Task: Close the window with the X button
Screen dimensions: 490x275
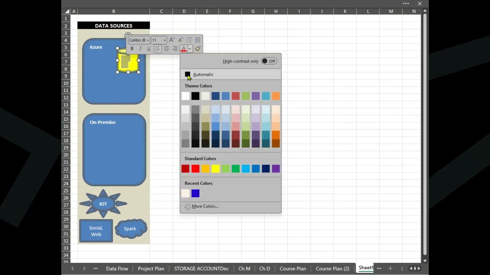Action: 420,3
